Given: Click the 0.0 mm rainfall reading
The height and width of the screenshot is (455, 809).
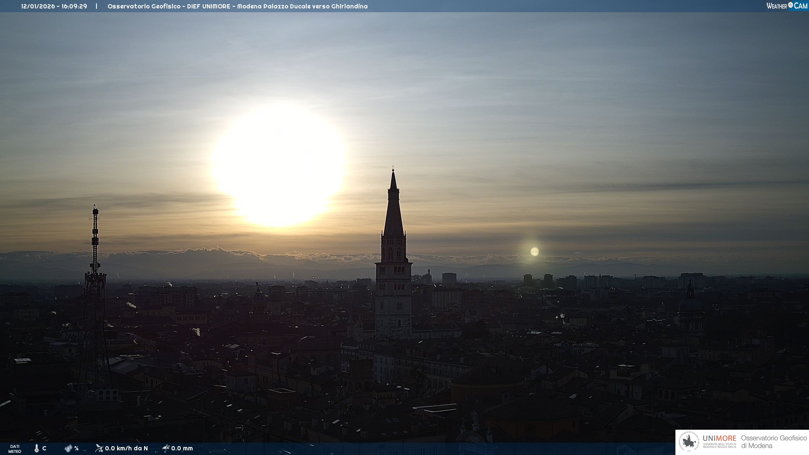Looking at the screenshot, I should pos(182,448).
